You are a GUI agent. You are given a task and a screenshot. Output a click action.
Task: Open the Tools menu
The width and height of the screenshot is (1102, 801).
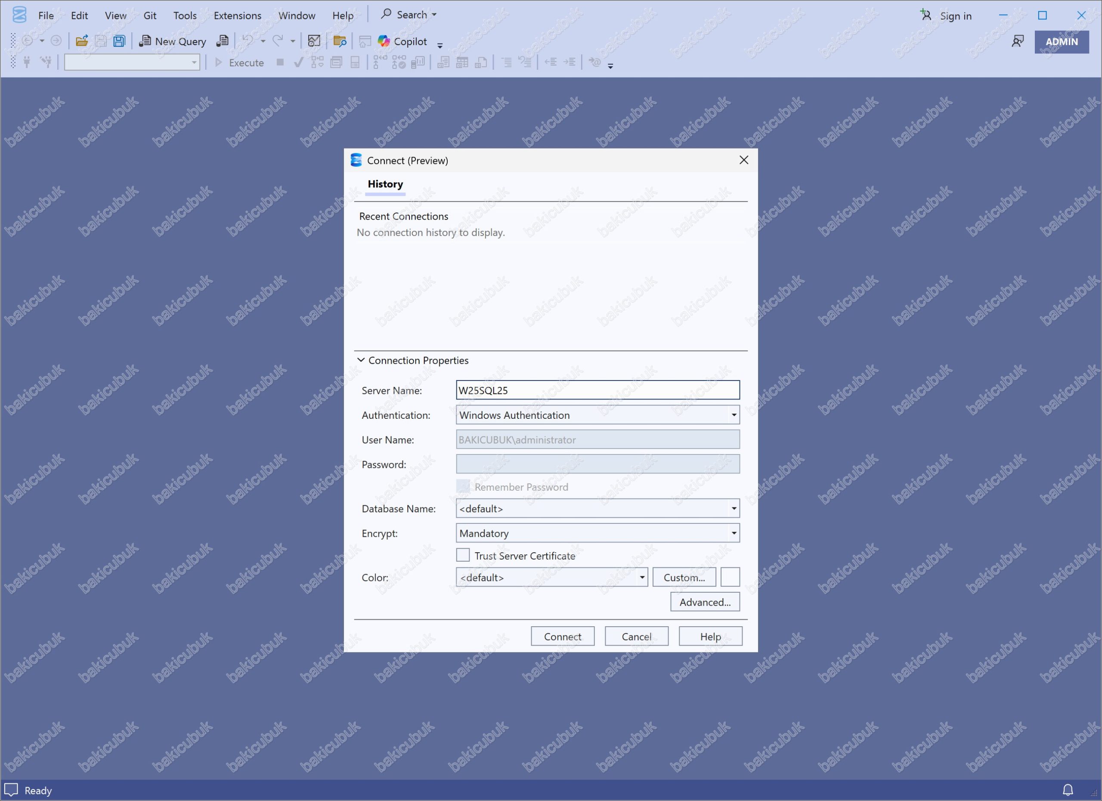(185, 15)
